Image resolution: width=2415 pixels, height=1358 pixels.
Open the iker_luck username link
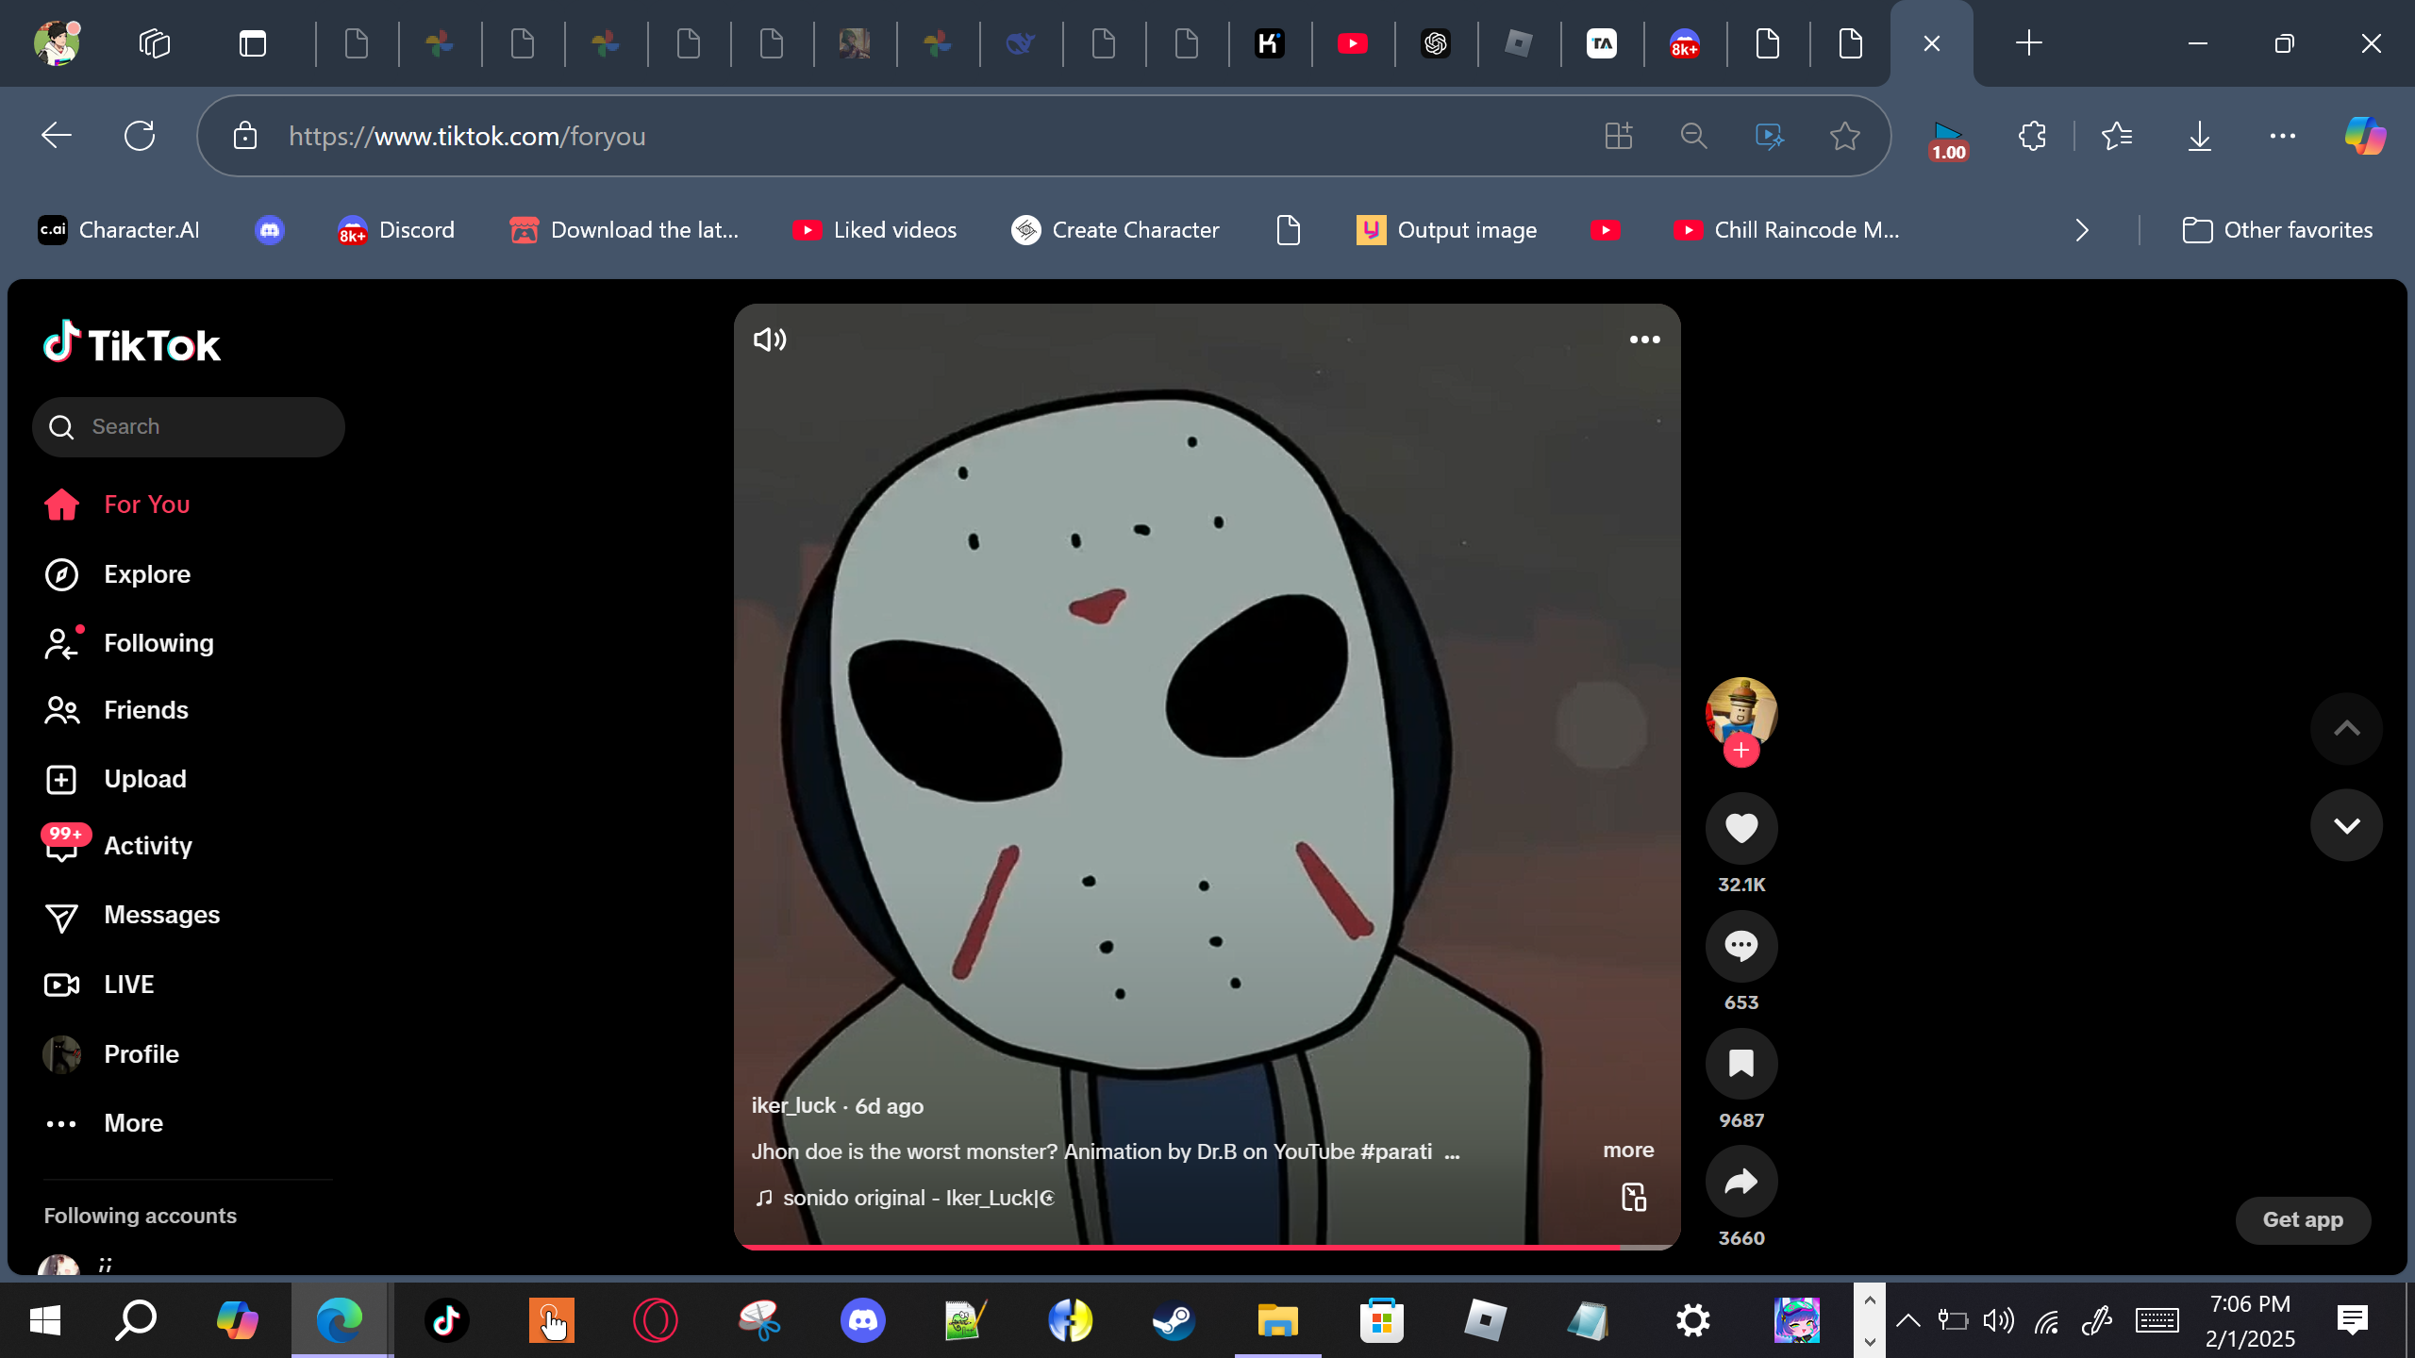(x=793, y=1106)
